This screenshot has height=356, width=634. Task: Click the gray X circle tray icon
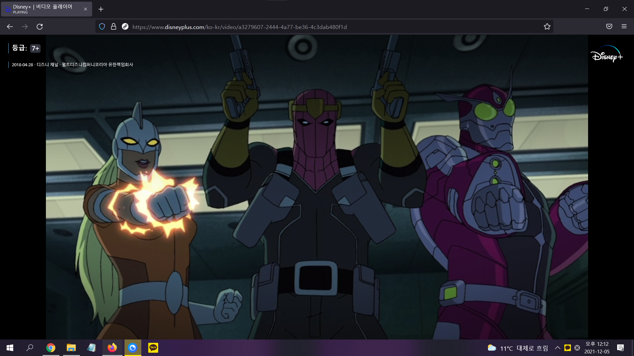point(577,348)
